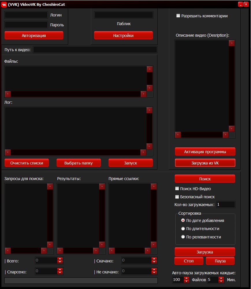Click inside the Результаты list box

(x=78, y=216)
